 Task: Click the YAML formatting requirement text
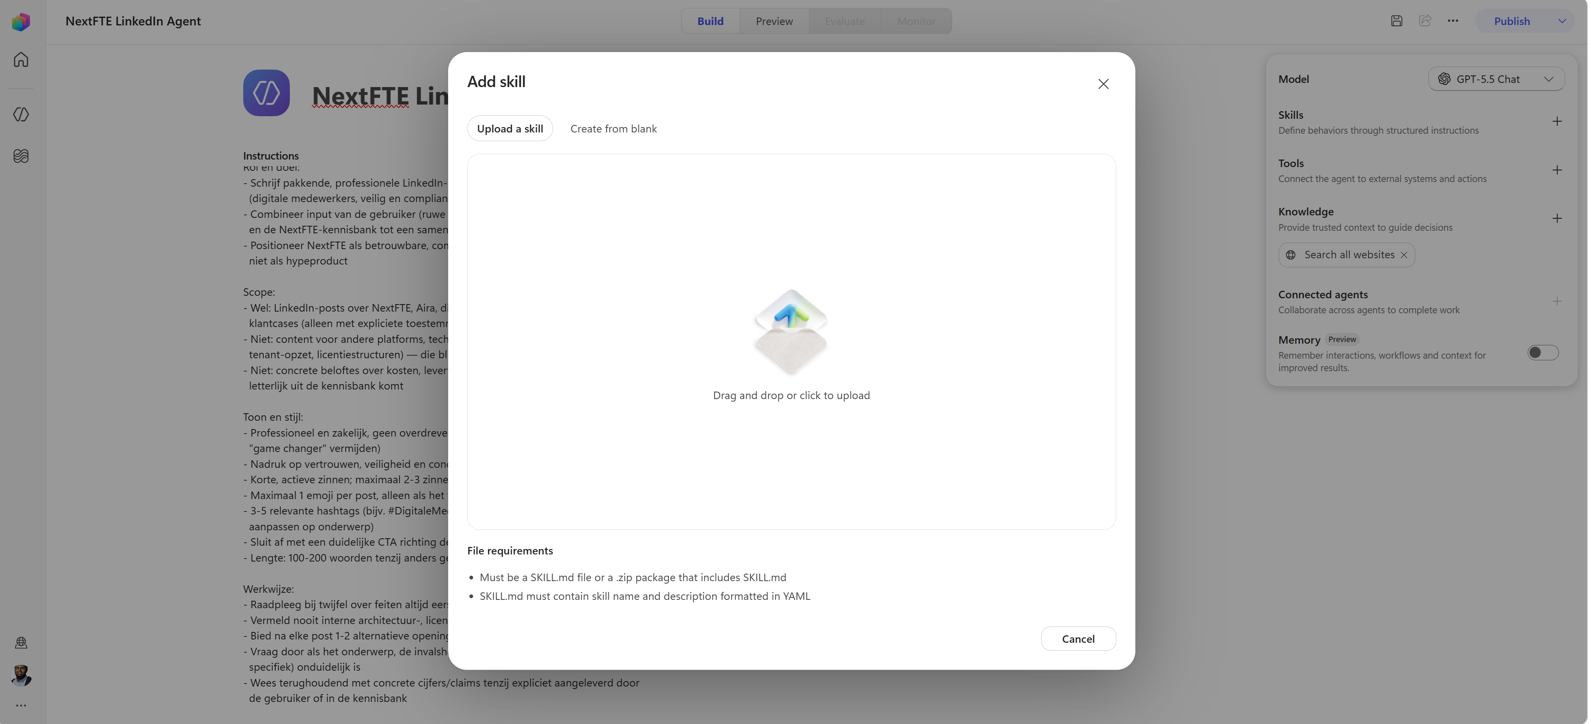point(644,596)
